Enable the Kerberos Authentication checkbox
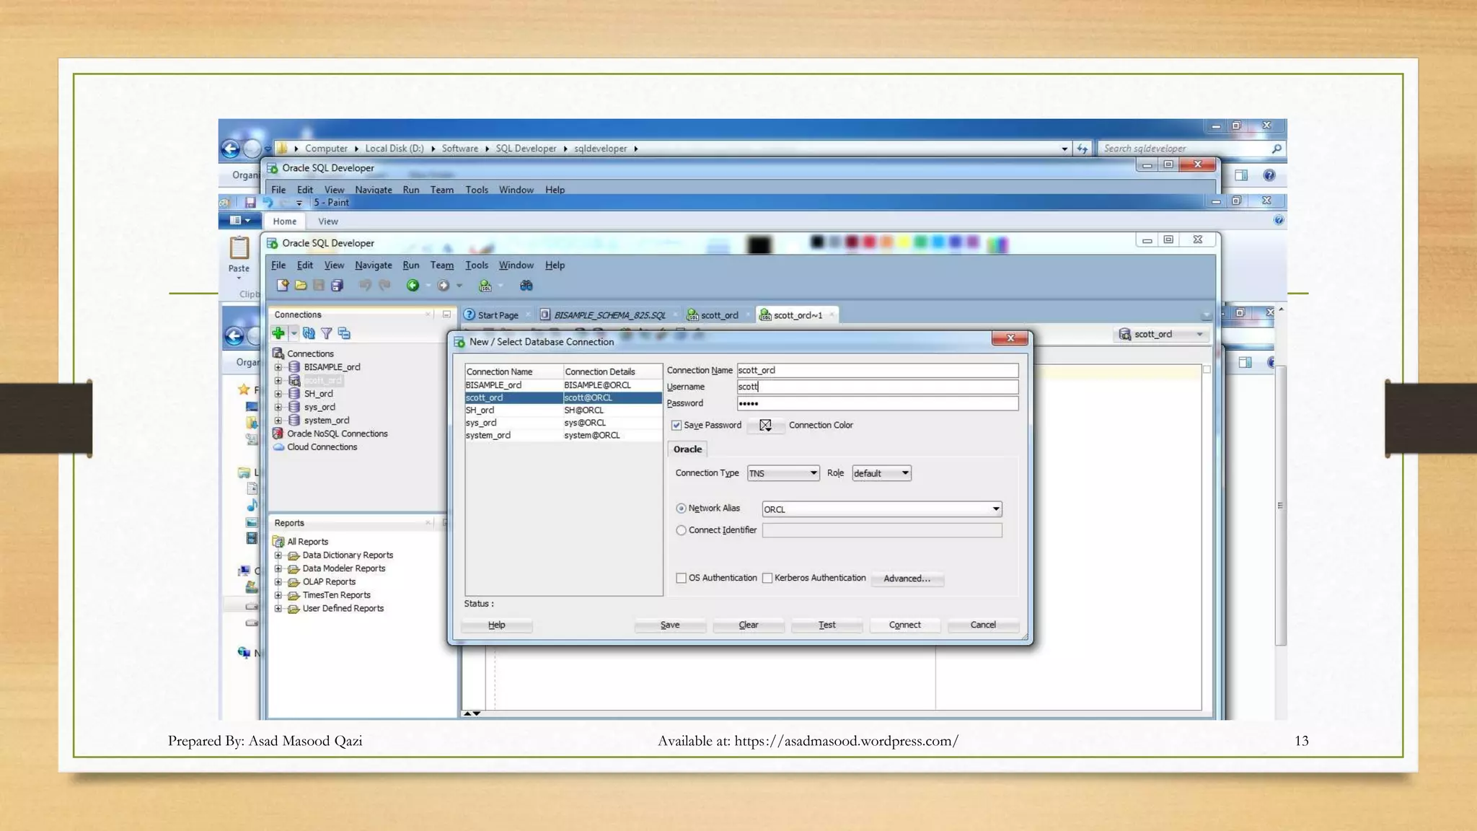 pos(767,578)
